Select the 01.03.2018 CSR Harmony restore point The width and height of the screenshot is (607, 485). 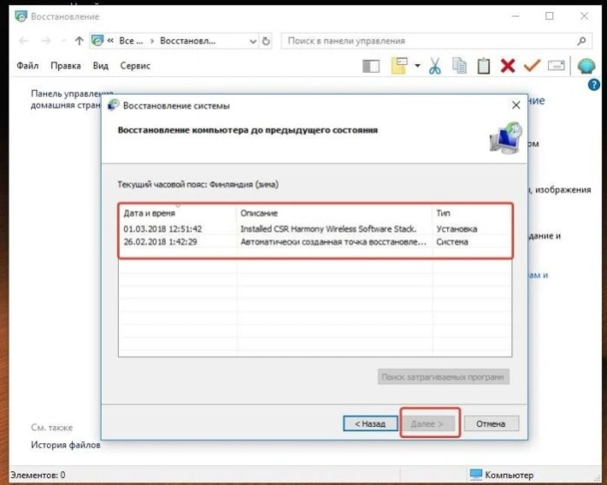coord(315,229)
